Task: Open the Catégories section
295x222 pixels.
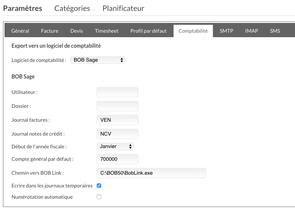Action: pyautogui.click(x=72, y=8)
